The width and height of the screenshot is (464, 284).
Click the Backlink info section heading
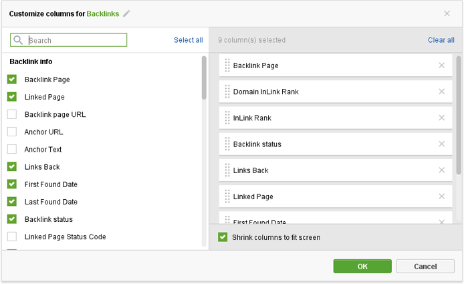(31, 61)
